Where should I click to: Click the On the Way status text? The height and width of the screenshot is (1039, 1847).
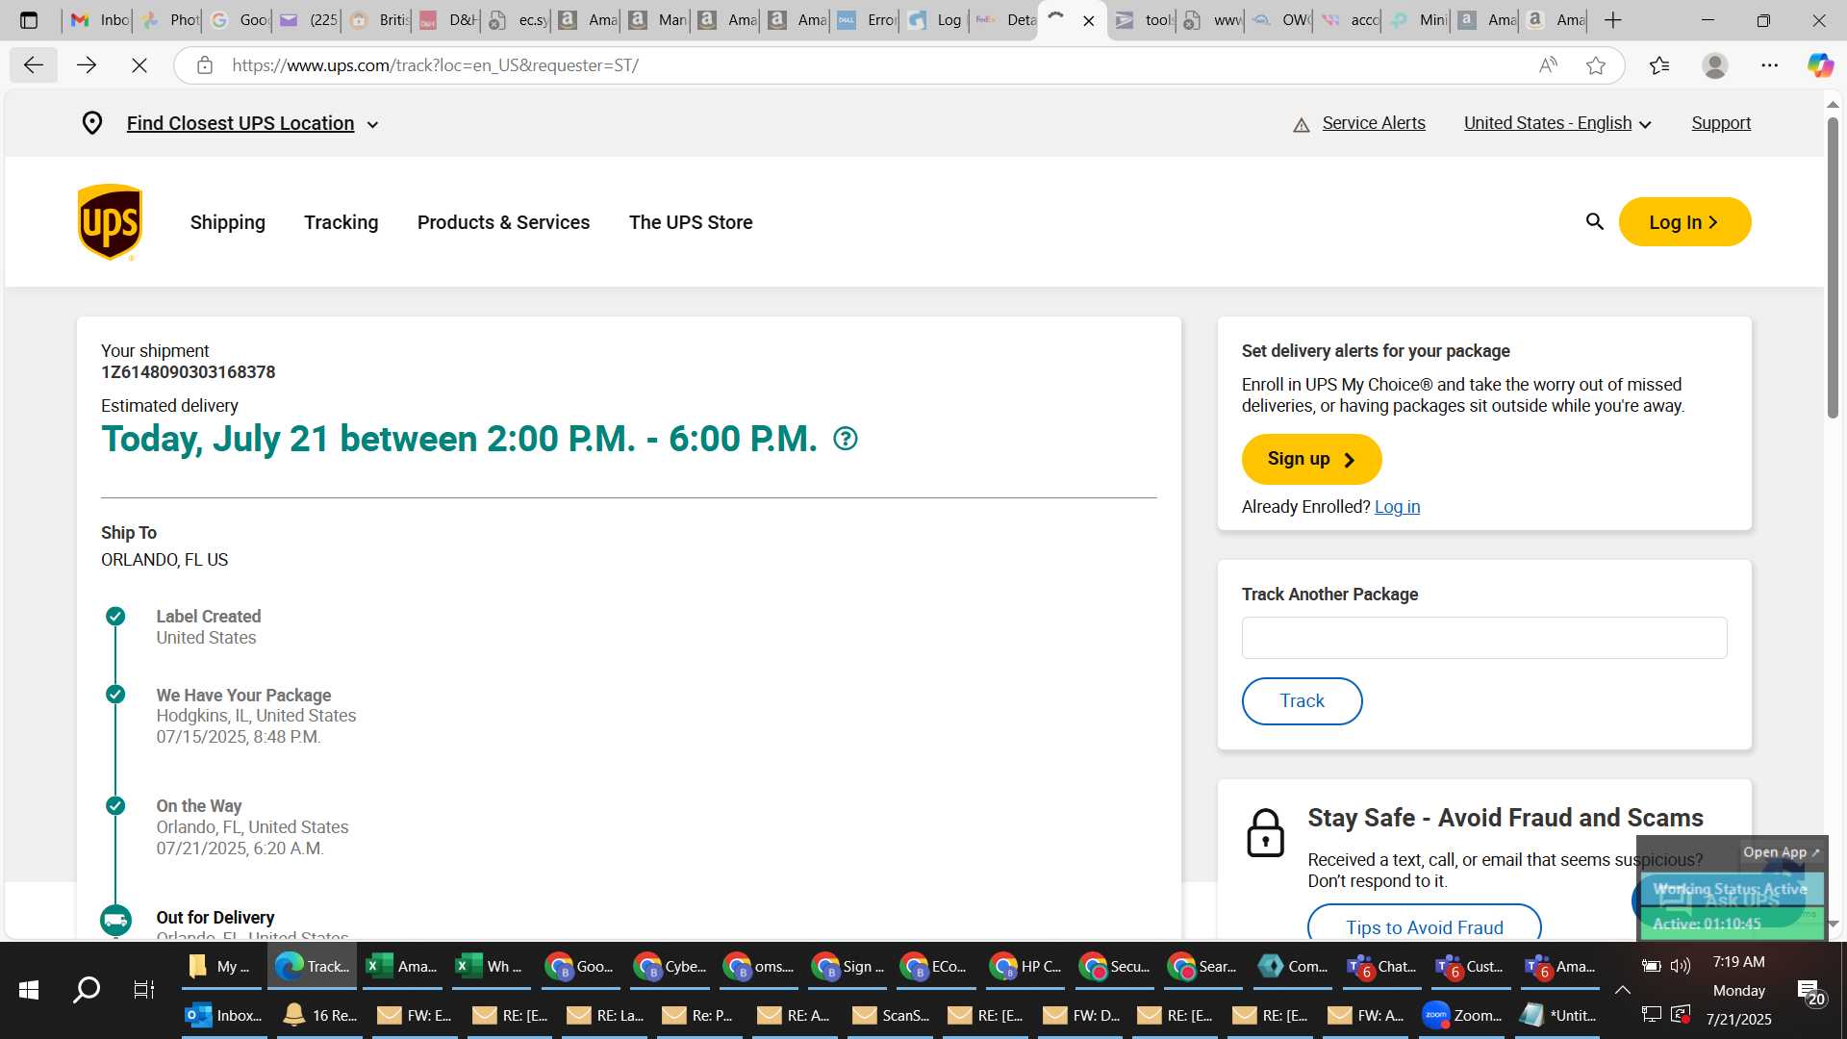coord(199,806)
